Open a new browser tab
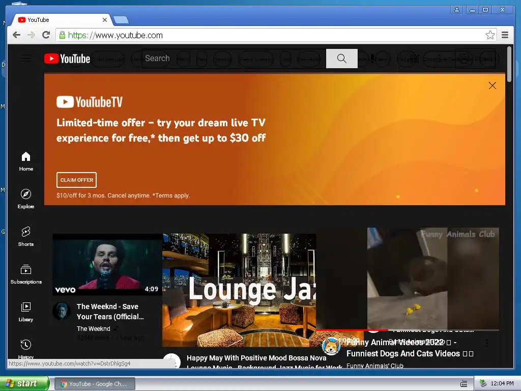This screenshot has width=521, height=391. (121, 20)
